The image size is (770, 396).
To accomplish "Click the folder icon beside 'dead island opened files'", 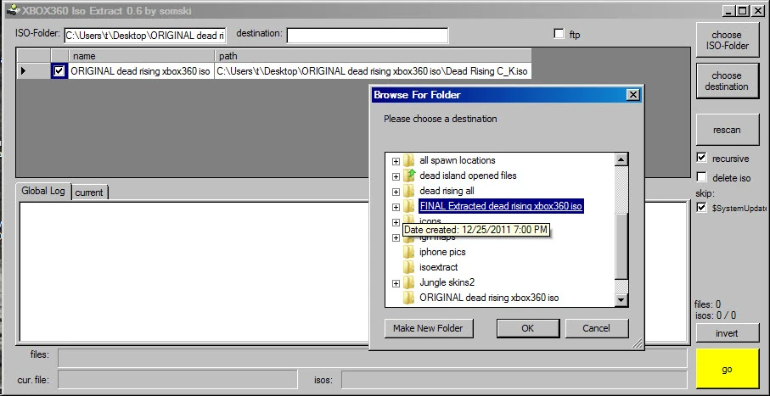I will click(408, 176).
